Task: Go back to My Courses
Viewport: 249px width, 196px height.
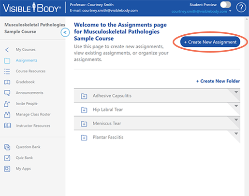Action: tap(26, 50)
